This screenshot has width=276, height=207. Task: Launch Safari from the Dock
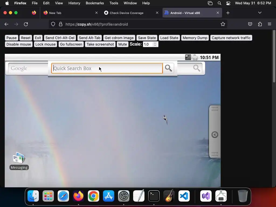(x=63, y=196)
